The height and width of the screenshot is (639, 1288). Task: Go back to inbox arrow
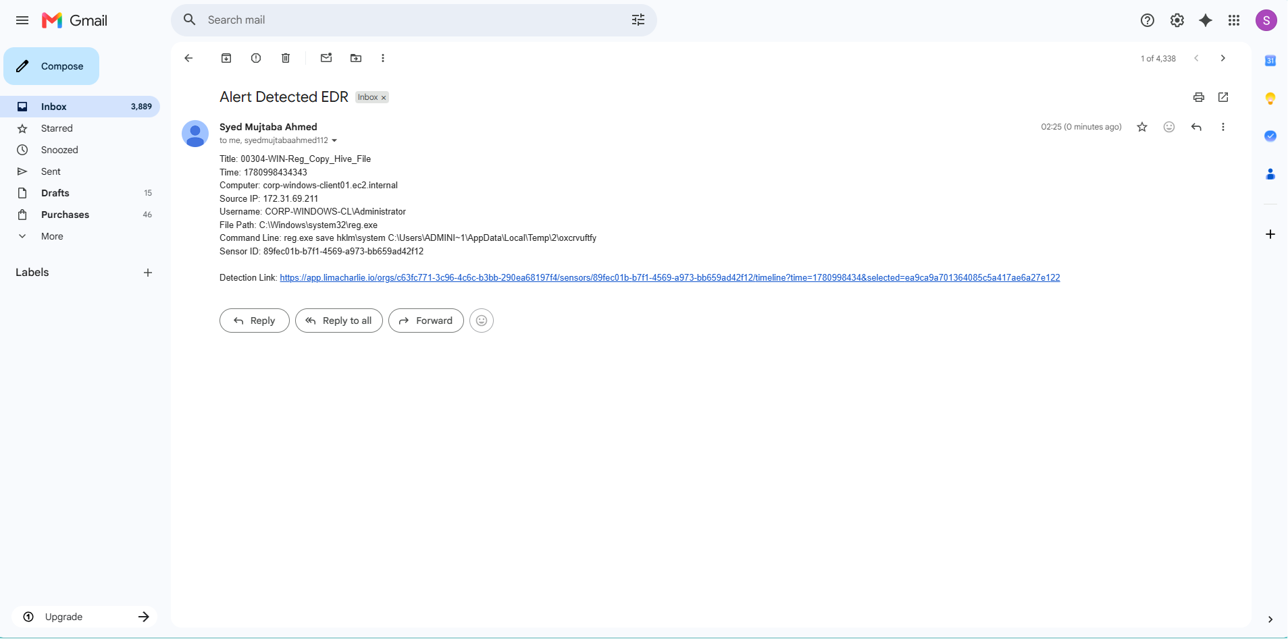pyautogui.click(x=188, y=58)
